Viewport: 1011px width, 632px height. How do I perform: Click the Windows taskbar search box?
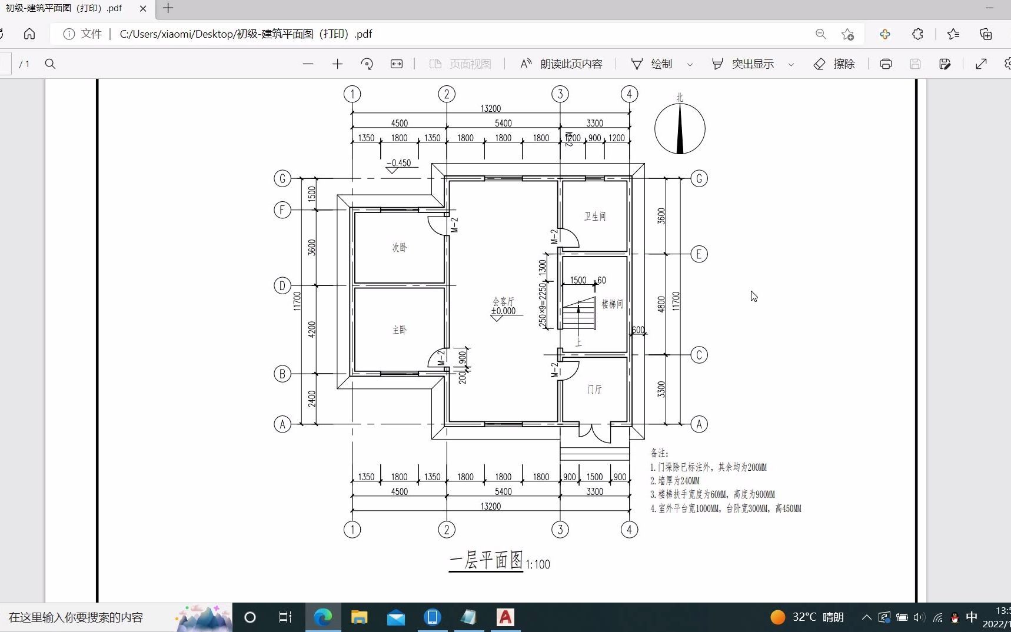[x=116, y=617]
